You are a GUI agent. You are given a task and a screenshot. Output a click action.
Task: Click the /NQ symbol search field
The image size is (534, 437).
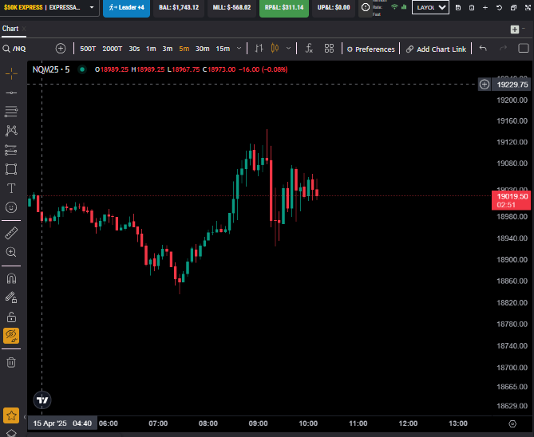[x=18, y=49]
